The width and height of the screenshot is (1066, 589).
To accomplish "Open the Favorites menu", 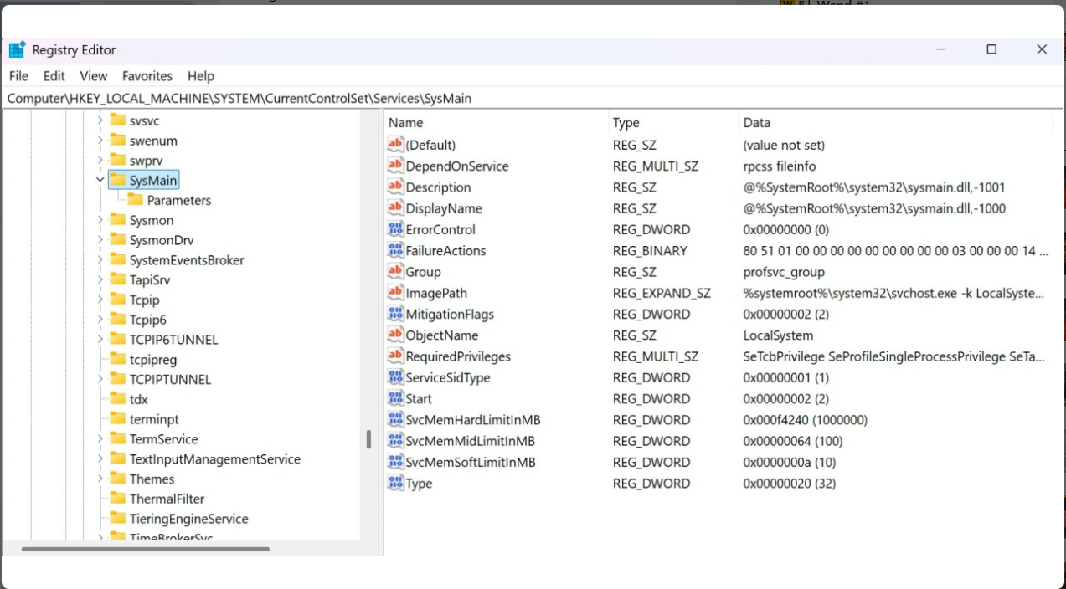I will tap(147, 76).
